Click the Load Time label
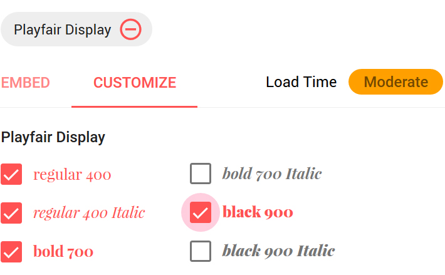Image resolution: width=445 pixels, height=275 pixels. click(301, 82)
